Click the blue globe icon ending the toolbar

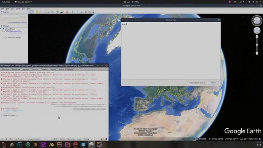tap(93, 12)
